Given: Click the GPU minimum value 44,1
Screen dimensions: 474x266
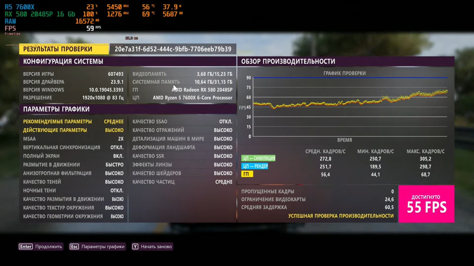Looking at the screenshot, I should coord(375,174).
